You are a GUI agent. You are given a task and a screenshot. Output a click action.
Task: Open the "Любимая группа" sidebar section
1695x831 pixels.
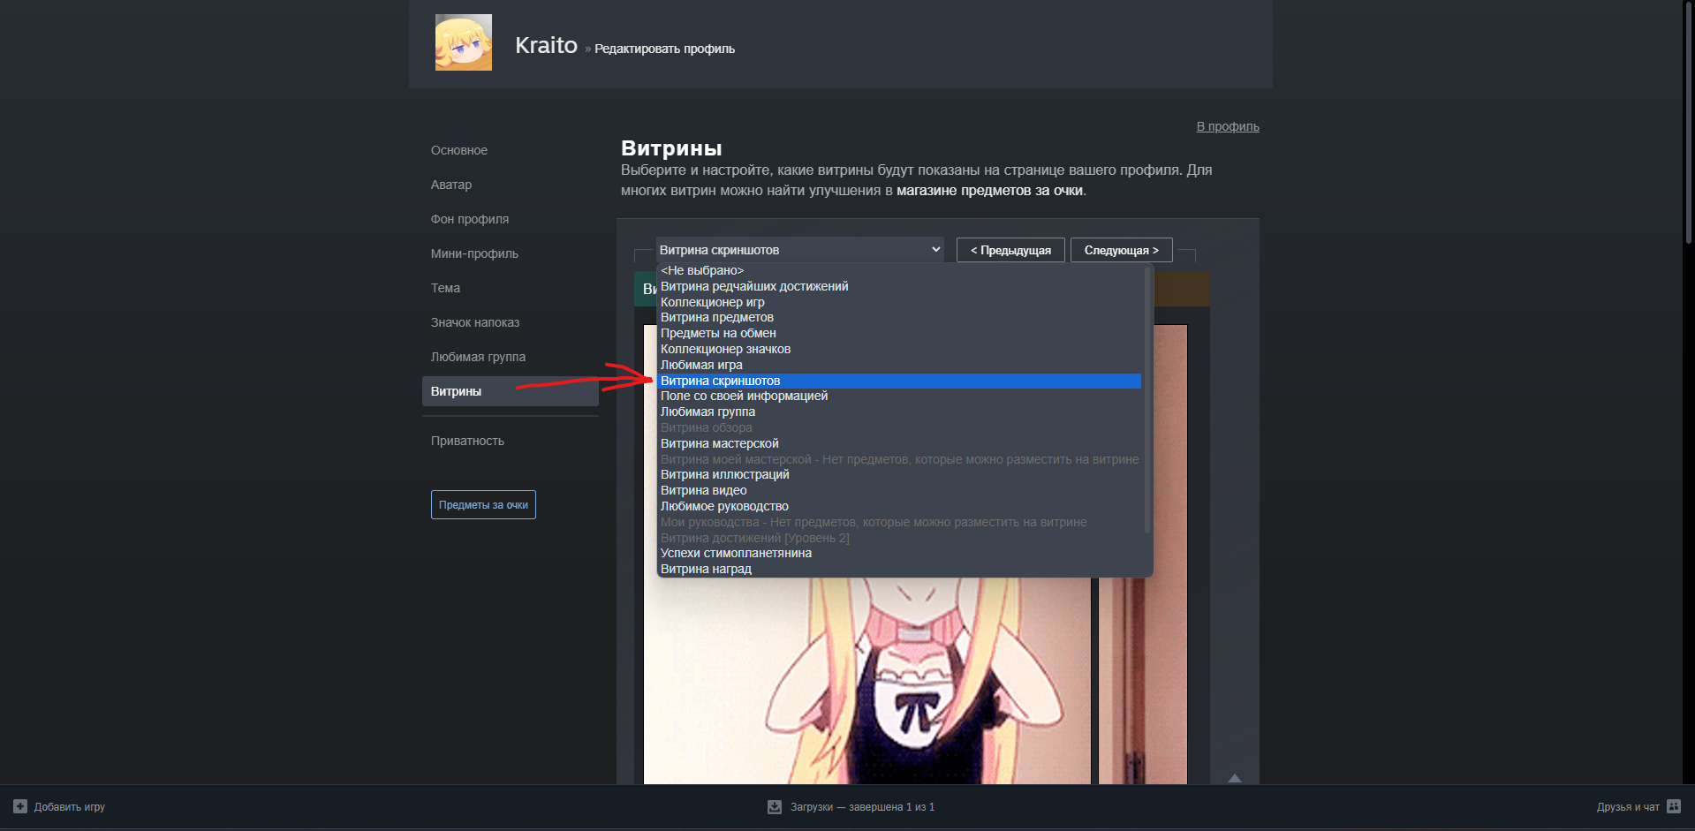coord(478,357)
